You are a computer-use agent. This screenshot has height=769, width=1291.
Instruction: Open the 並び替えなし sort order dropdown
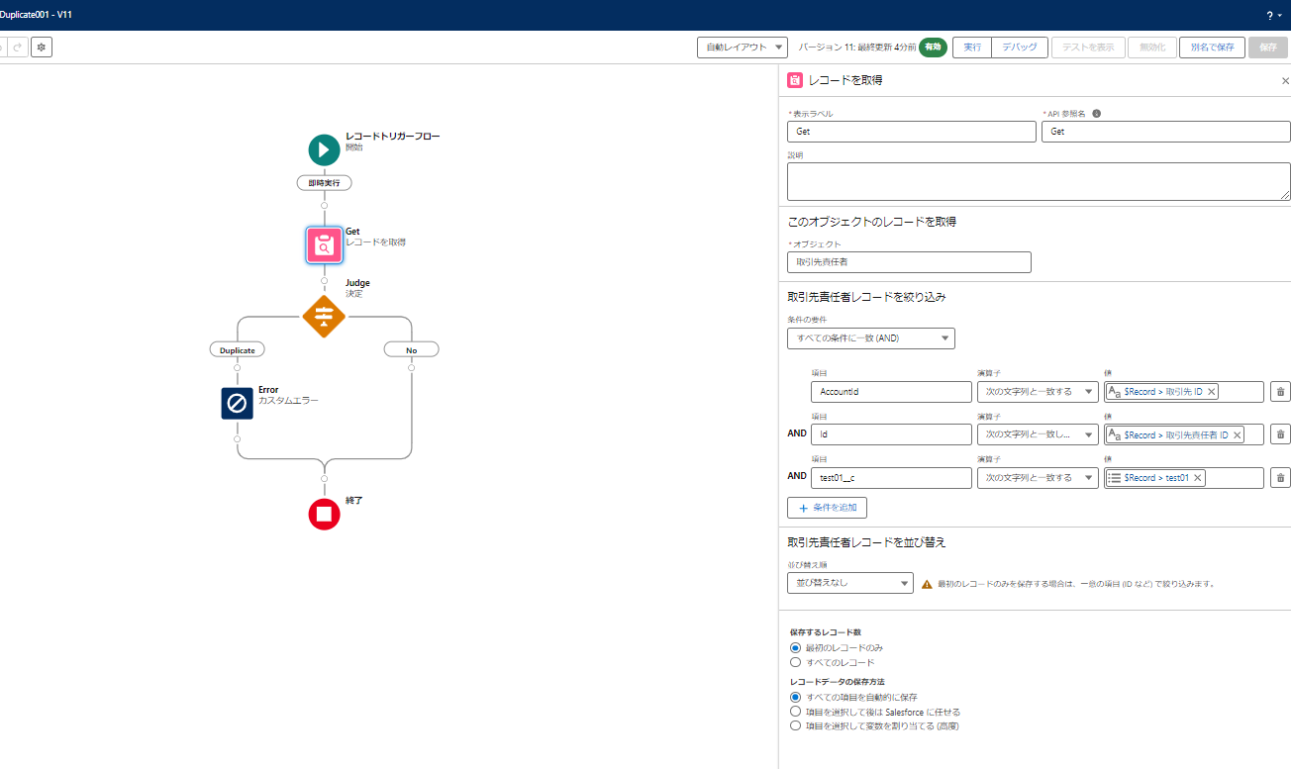coord(850,583)
